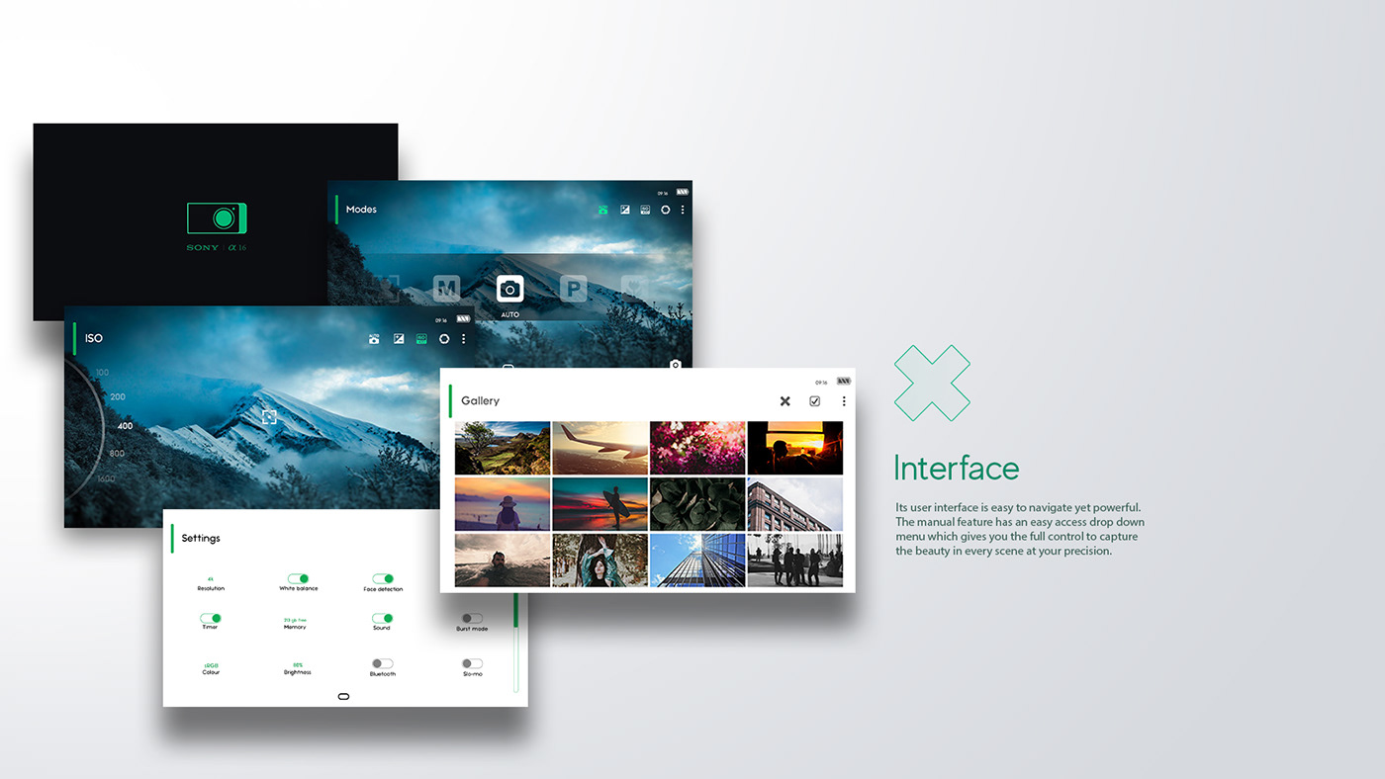Screen dimensions: 1385x779
Task: Open the black-and-white crowd photo
Action: [795, 561]
